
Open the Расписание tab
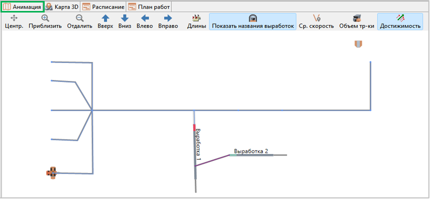coord(103,7)
